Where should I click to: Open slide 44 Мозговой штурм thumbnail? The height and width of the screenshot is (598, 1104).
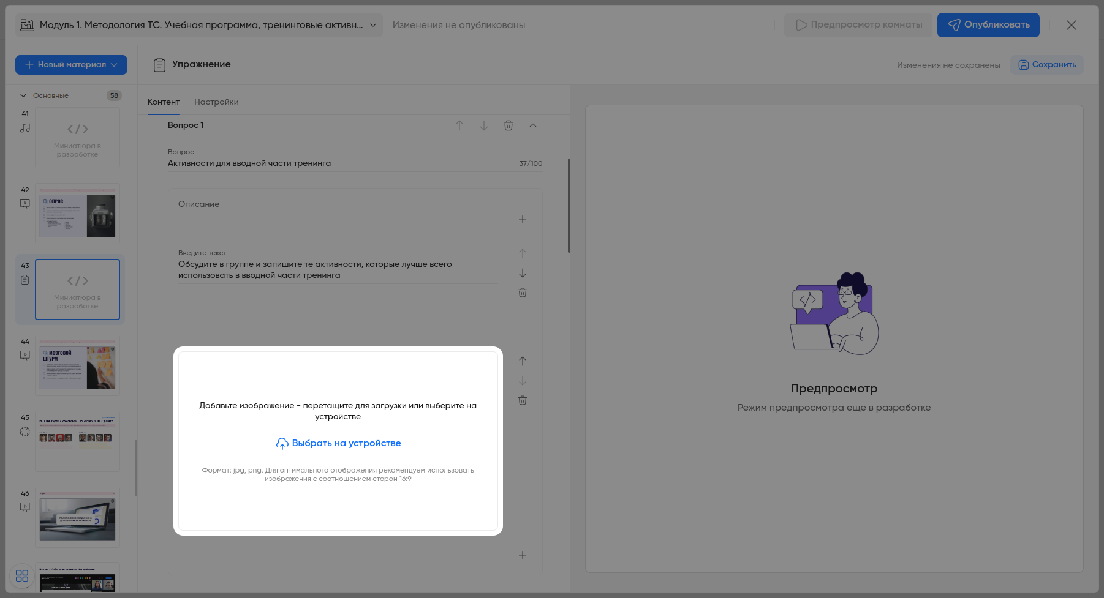tap(77, 366)
